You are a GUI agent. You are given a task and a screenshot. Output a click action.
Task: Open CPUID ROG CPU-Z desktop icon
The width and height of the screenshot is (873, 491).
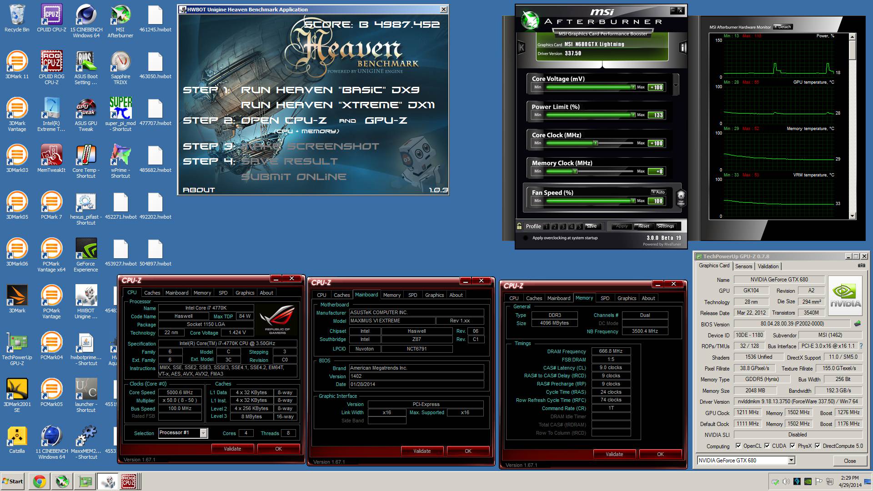click(x=51, y=67)
